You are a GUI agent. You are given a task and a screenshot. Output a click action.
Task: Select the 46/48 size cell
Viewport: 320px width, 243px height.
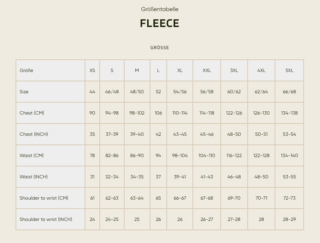click(112, 92)
